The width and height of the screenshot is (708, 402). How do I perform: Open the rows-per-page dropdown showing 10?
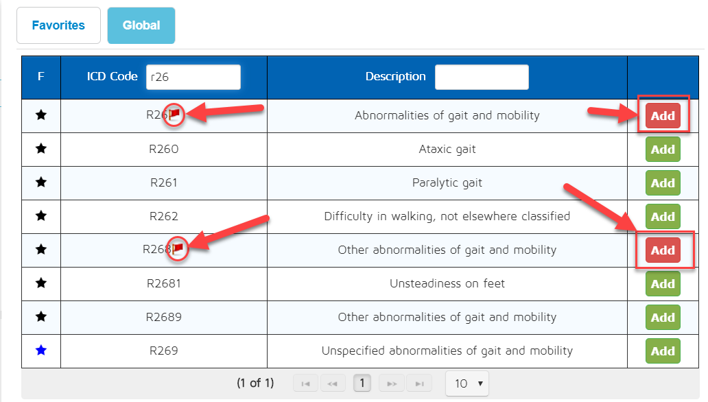[467, 383]
